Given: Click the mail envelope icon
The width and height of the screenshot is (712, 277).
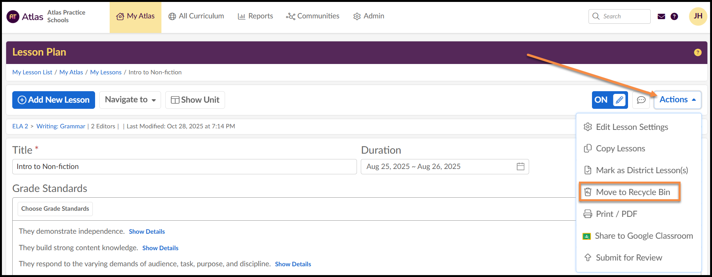Looking at the screenshot, I should pyautogui.click(x=661, y=16).
